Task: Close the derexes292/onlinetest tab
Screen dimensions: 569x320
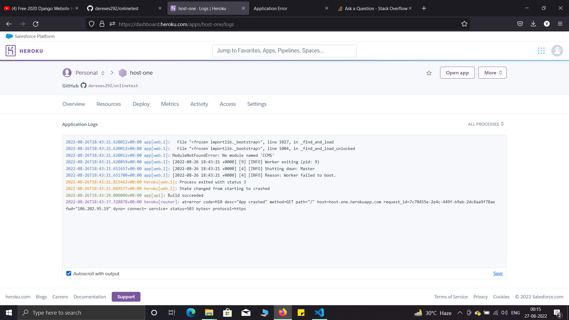Action: click(160, 8)
